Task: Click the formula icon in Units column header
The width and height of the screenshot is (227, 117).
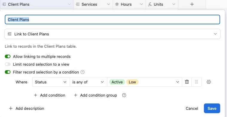Action: 150,4
